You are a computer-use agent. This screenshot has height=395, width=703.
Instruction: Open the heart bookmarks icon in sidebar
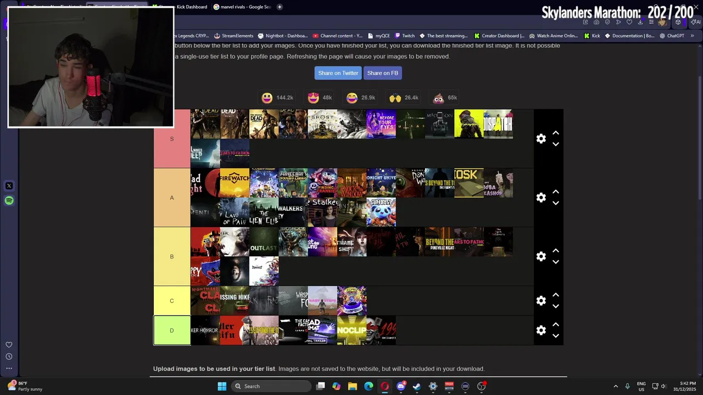pos(9,345)
